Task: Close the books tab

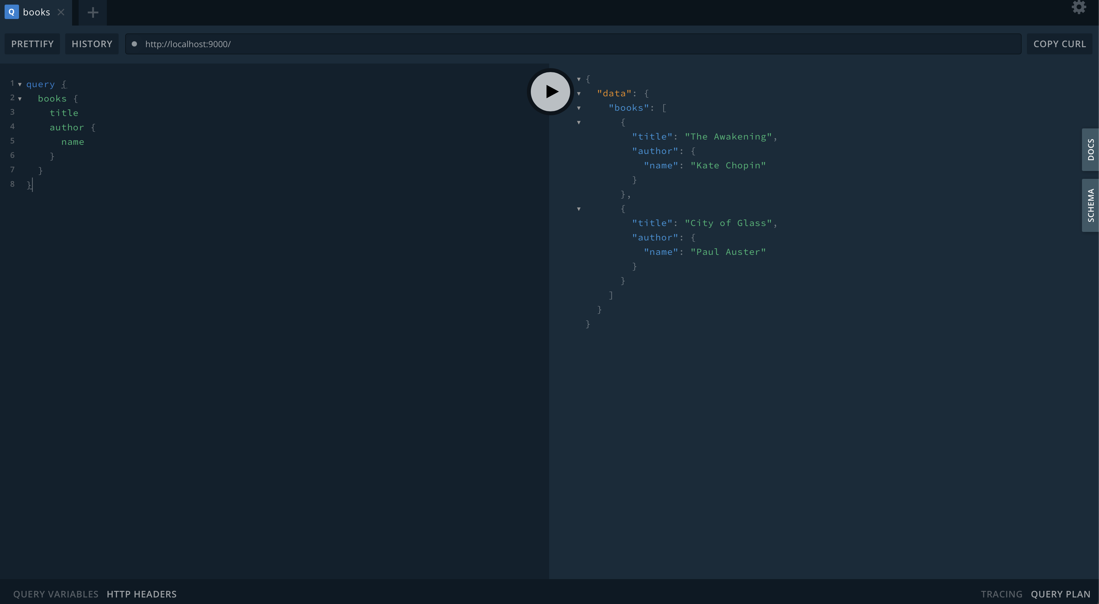Action: pyautogui.click(x=61, y=12)
